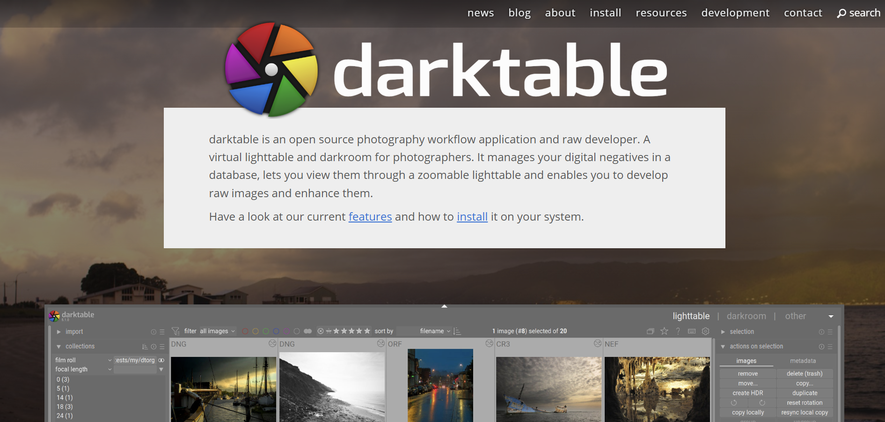Click the collections sort order icon
The image size is (885, 422).
coord(145,347)
